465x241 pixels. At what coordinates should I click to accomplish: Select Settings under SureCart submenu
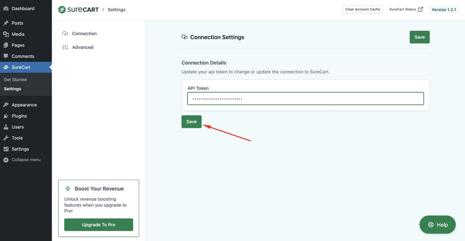pyautogui.click(x=13, y=89)
